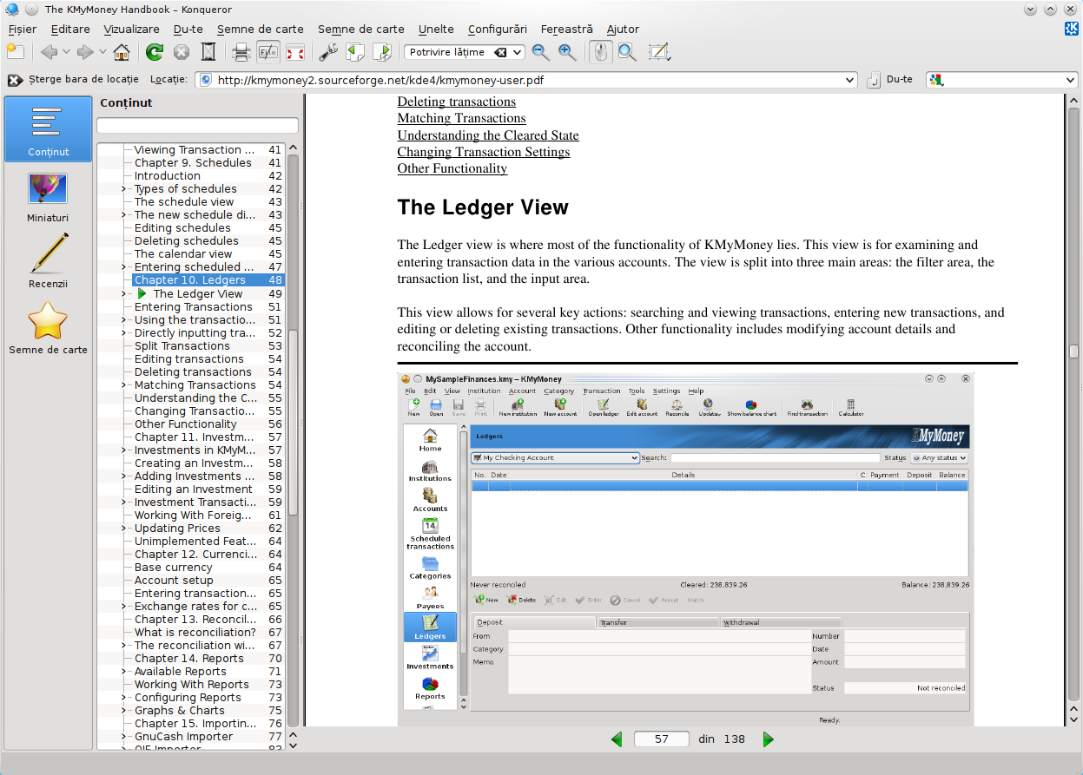The width and height of the screenshot is (1083, 775).
Task: Toggle the fit-page 'File' toolbar button
Action: (x=268, y=52)
